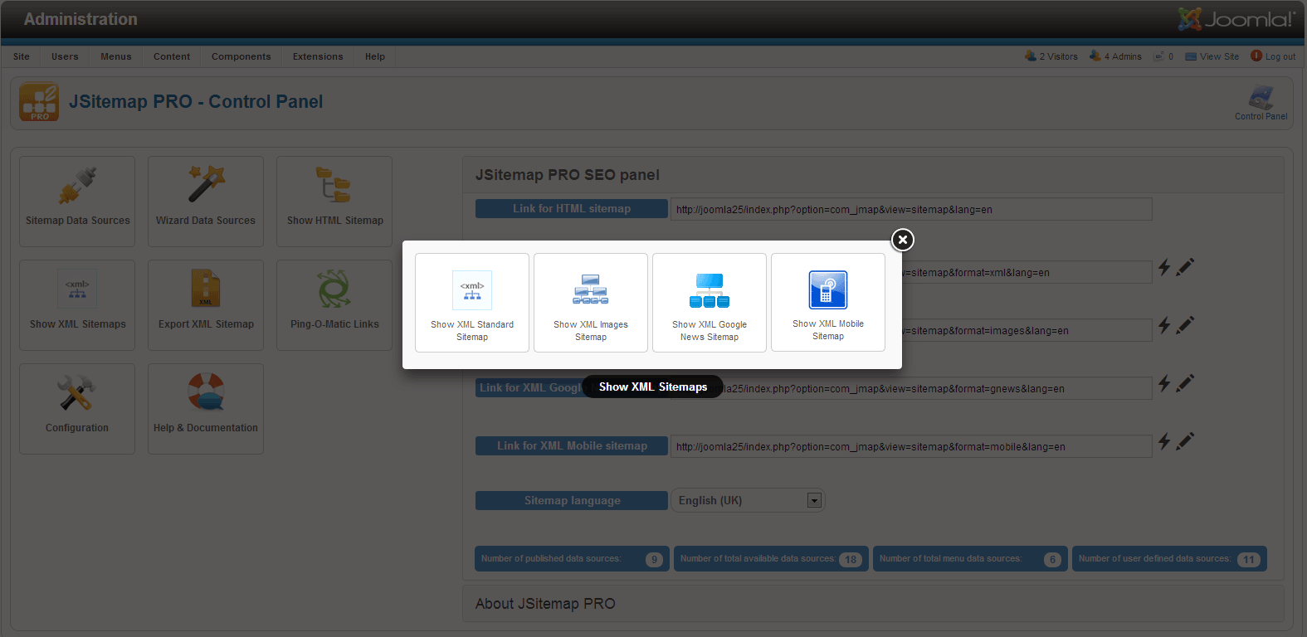
Task: Open the Components menu
Action: click(x=241, y=56)
